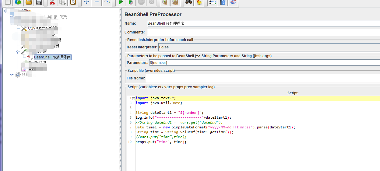The height and width of the screenshot is (171, 380).
Task: Click the 'Script:' label
Action: coord(293,93)
